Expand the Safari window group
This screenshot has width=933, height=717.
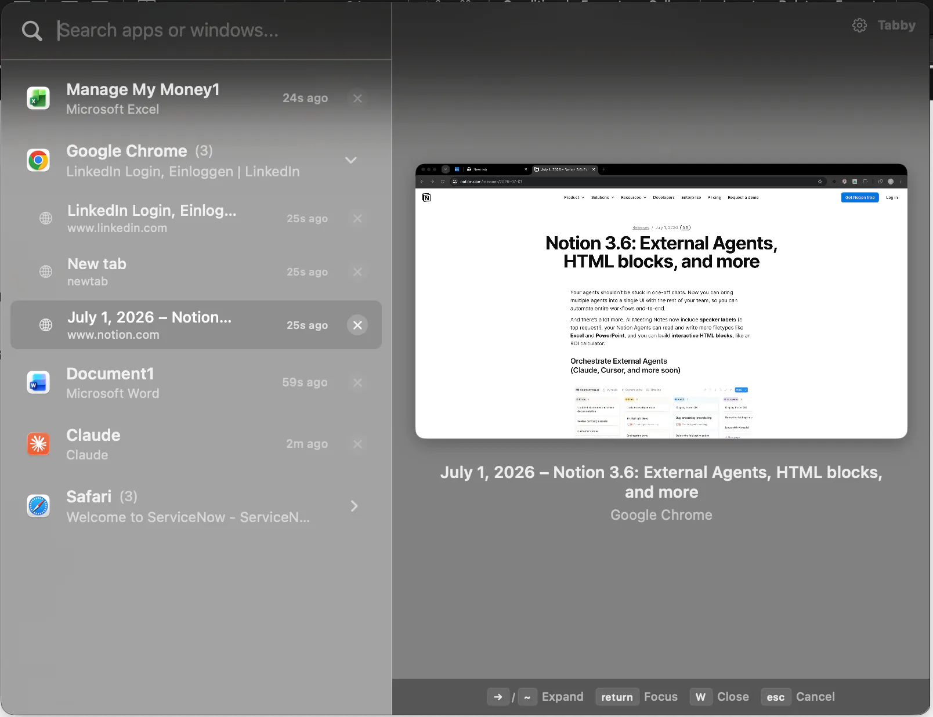(354, 506)
